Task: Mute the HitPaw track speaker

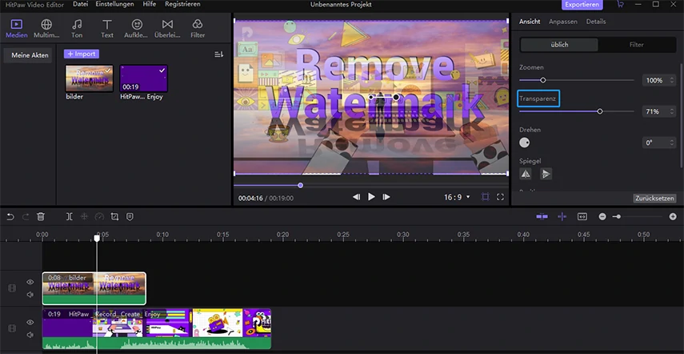Action: [x=30, y=335]
